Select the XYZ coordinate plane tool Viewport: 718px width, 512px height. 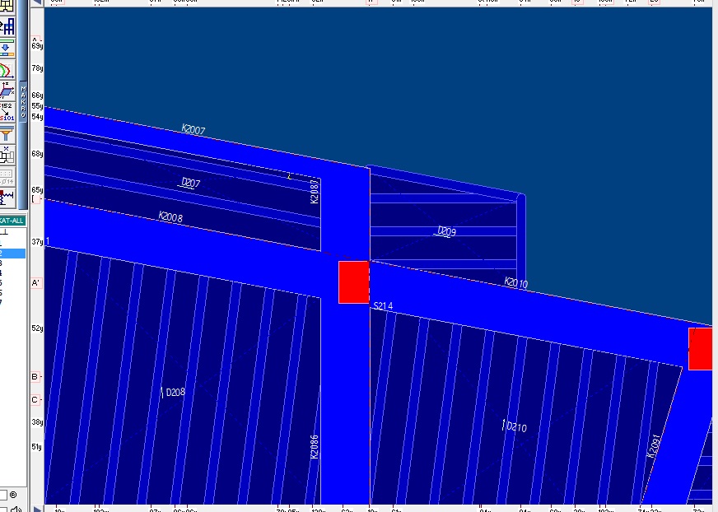7,91
